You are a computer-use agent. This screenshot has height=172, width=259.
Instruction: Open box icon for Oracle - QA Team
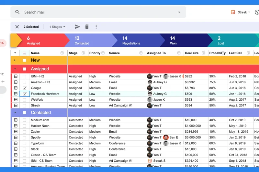pyautogui.click(x=16, y=155)
